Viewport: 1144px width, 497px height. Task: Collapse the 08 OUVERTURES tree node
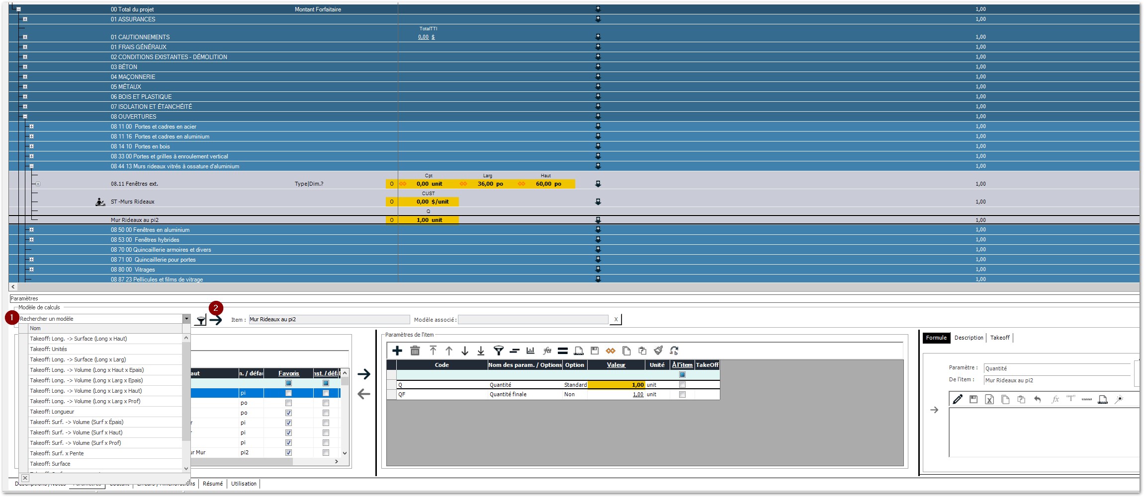[x=25, y=117]
